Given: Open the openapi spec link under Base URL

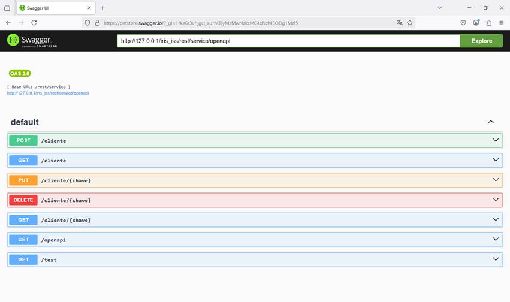Looking at the screenshot, I should click(48, 93).
